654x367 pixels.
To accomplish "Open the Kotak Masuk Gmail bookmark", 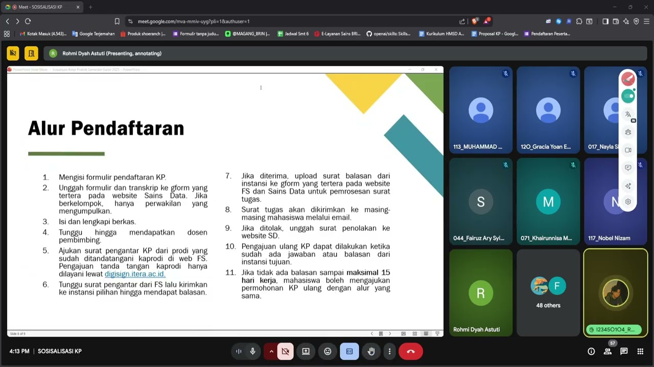I will (43, 34).
